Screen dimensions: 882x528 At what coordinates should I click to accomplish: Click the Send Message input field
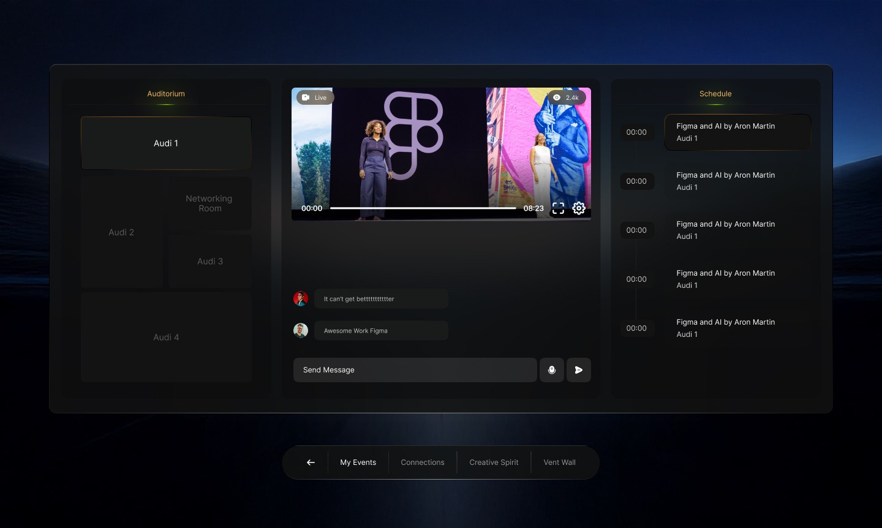coord(415,370)
